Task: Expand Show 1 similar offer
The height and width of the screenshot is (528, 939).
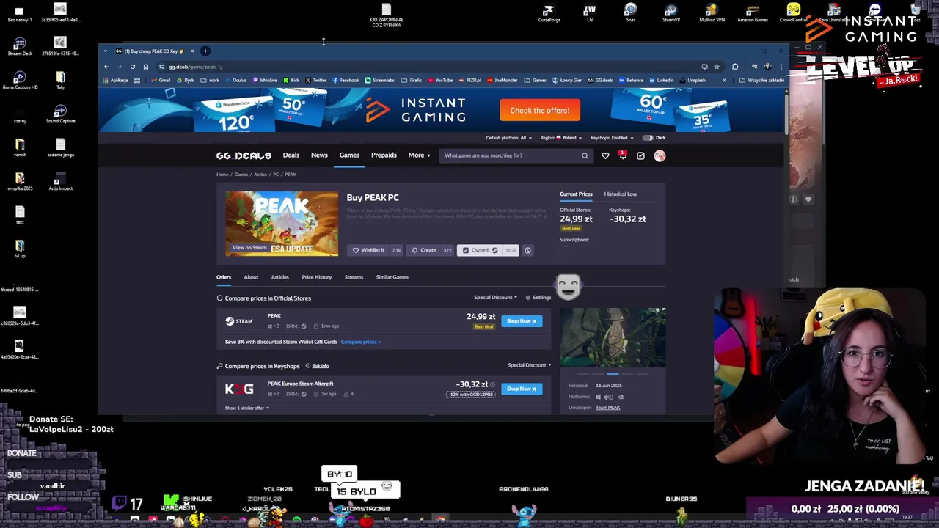Action: click(x=247, y=408)
